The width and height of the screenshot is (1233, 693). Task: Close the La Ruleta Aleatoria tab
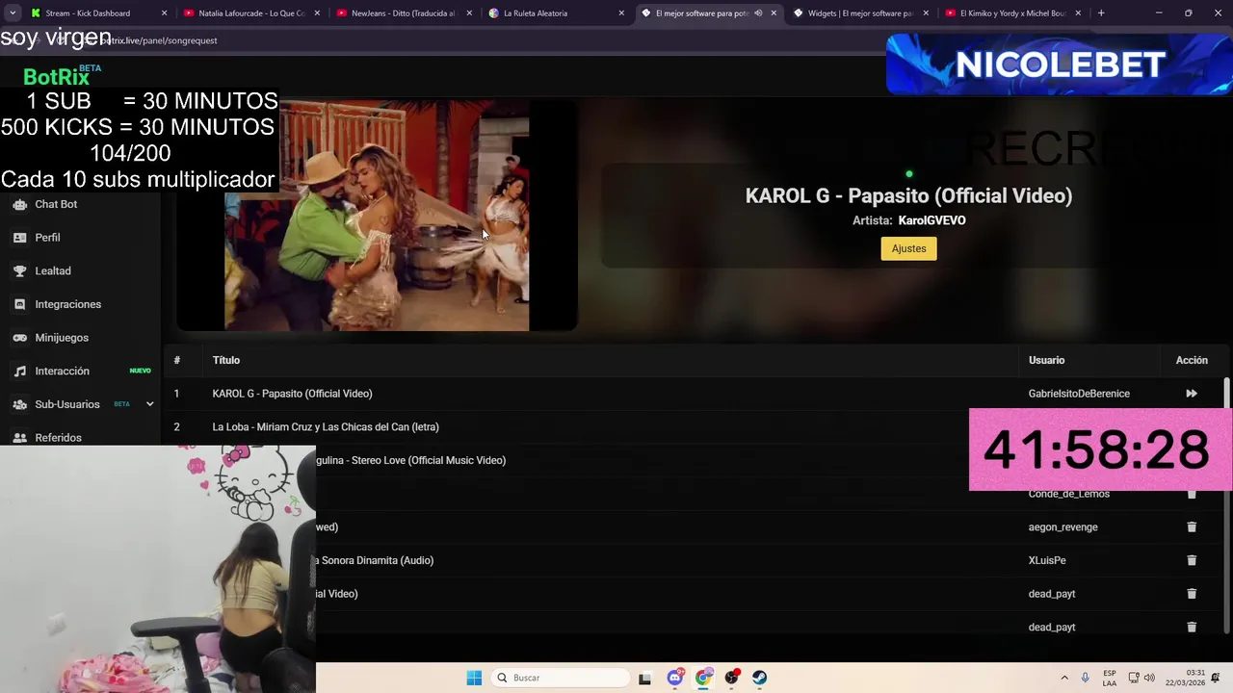pos(621,13)
